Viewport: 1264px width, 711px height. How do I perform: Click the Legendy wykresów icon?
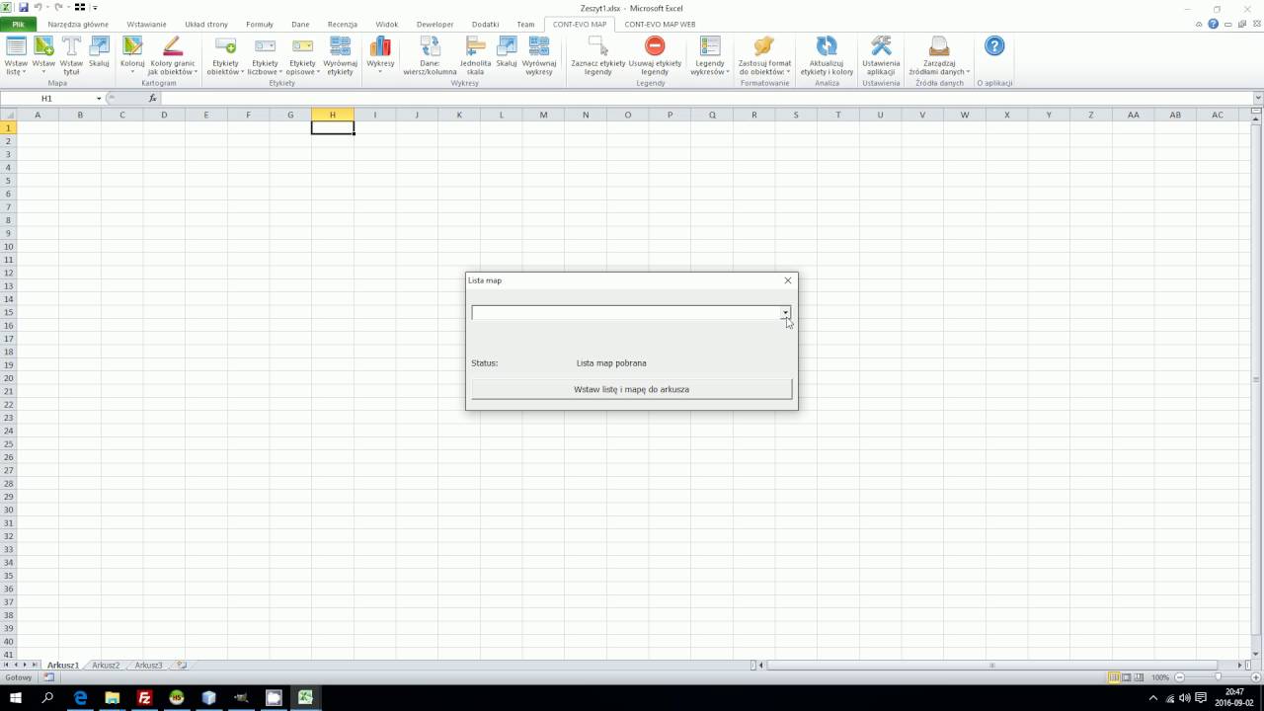coord(710,55)
